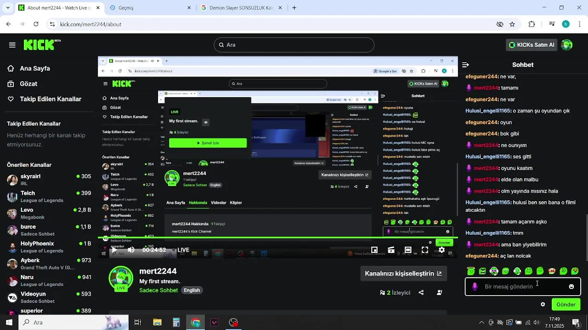Open the hamburger sidebar menu
The height and width of the screenshot is (330, 588).
pyautogui.click(x=12, y=45)
